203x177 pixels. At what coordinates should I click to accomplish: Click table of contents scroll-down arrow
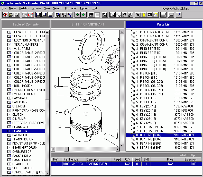click(47, 173)
